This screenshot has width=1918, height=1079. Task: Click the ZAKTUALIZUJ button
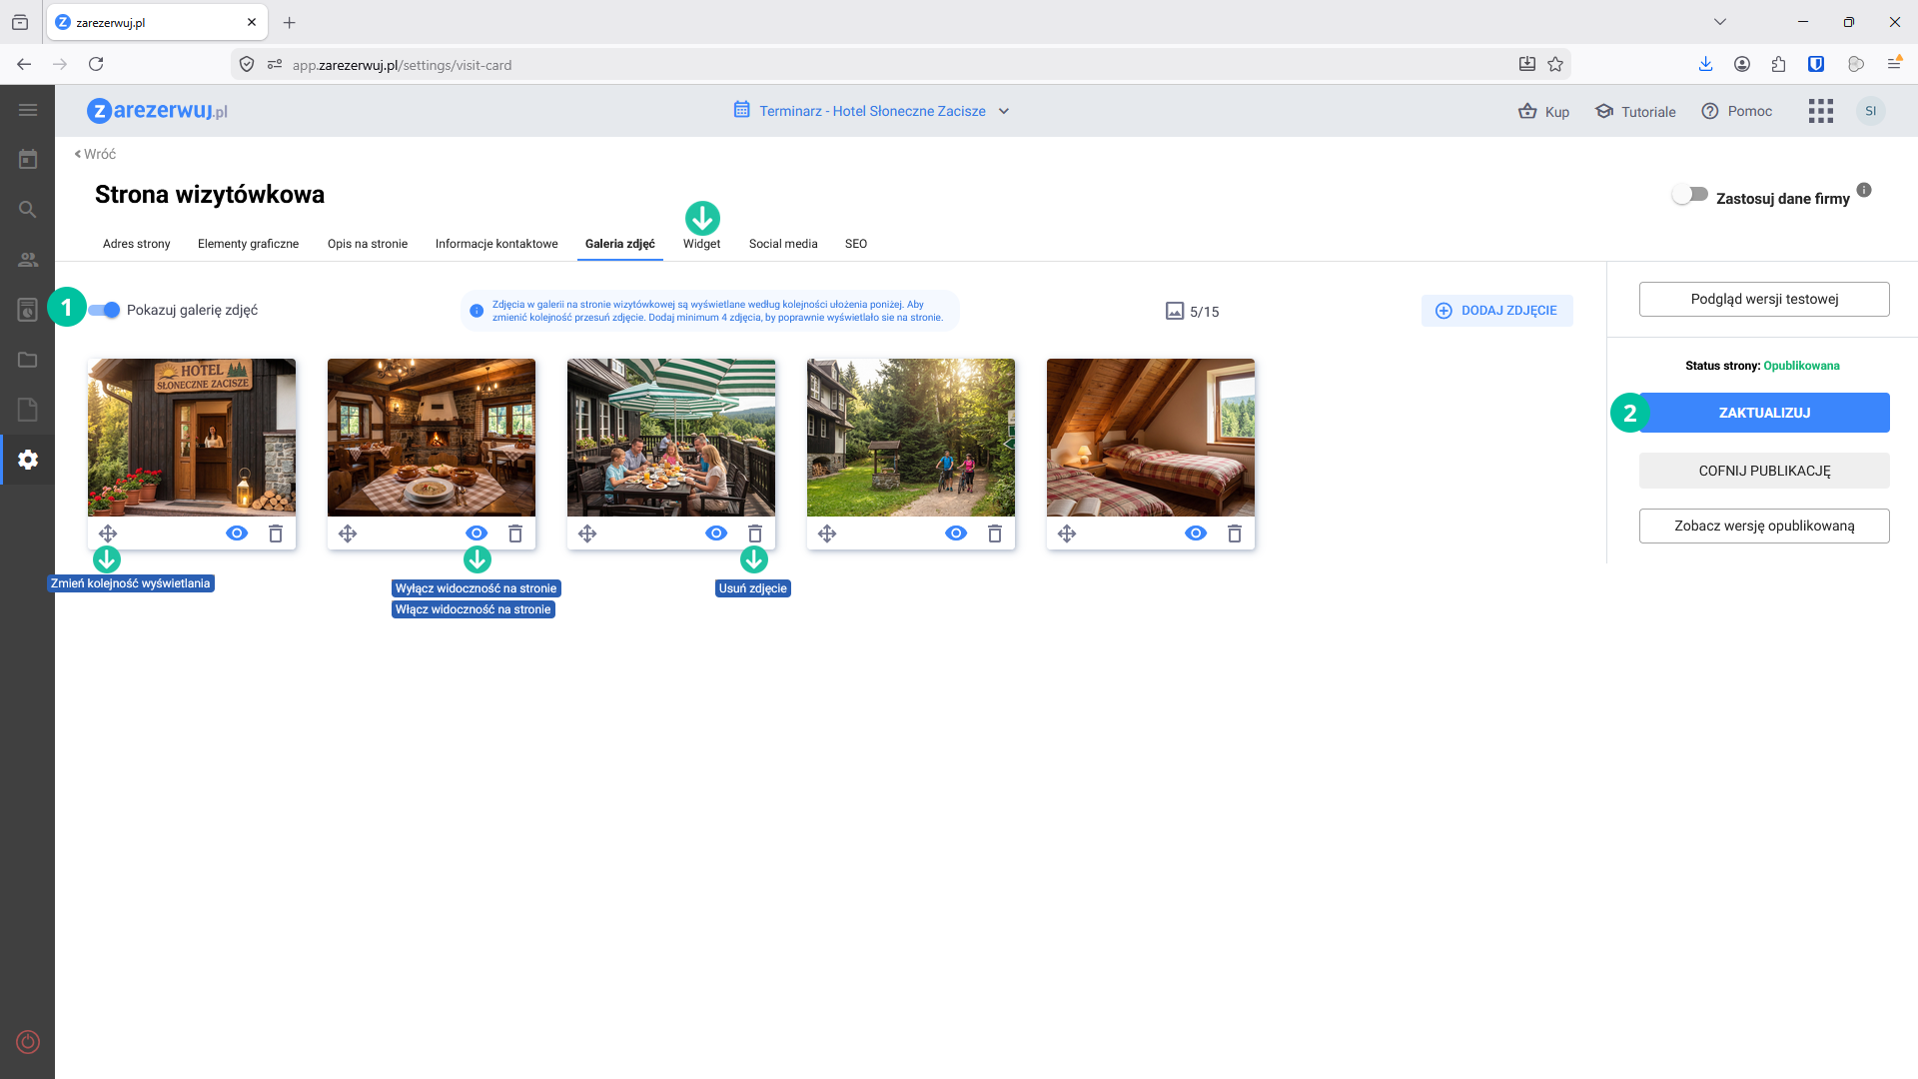tap(1764, 413)
